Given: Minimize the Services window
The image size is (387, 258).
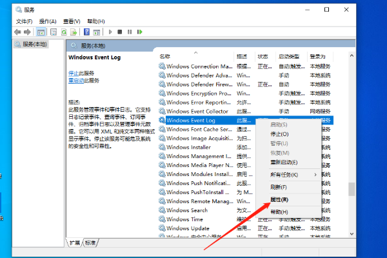Looking at the screenshot, I should coord(307,10).
